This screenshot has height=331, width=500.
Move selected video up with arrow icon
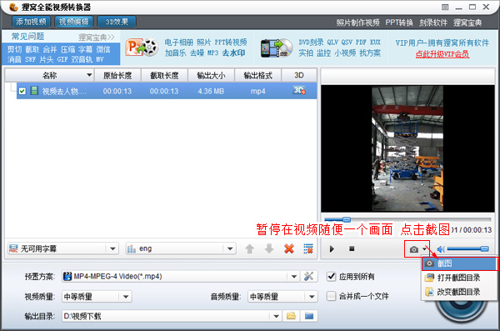coord(250,248)
